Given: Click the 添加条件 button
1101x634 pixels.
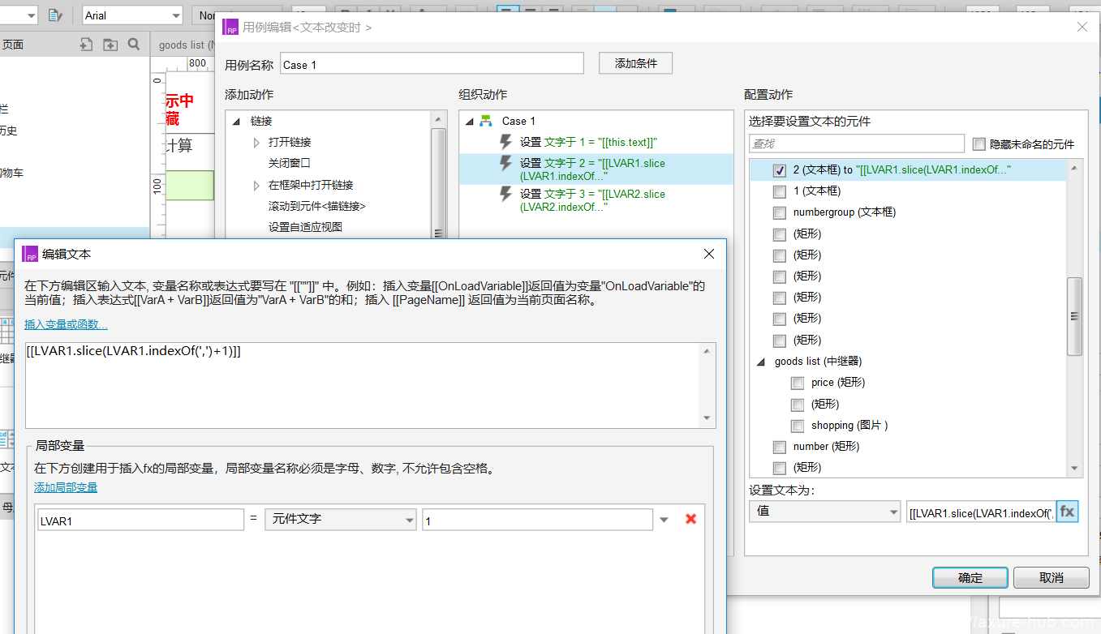Looking at the screenshot, I should pyautogui.click(x=636, y=63).
